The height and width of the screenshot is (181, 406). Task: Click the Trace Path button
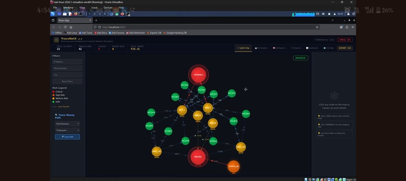(67, 137)
